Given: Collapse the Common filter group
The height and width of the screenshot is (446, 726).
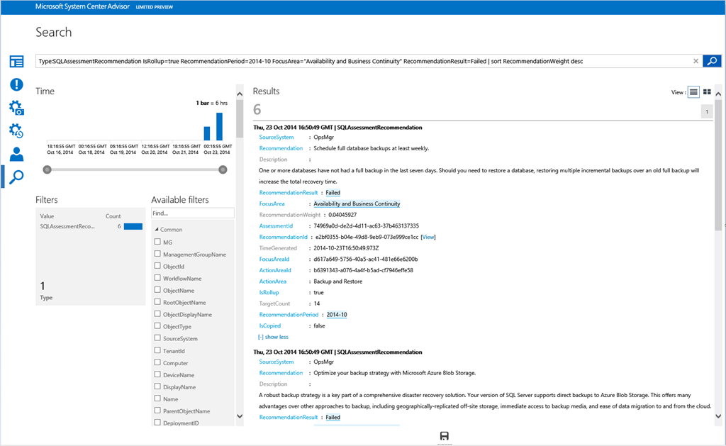Looking at the screenshot, I should point(157,230).
